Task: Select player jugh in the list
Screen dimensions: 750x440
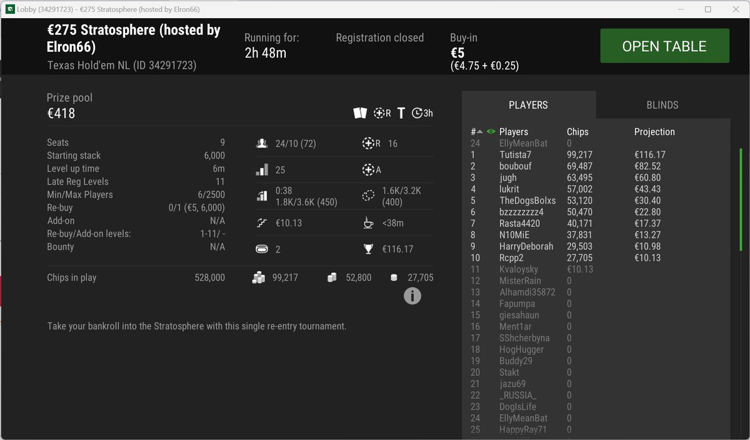Action: (x=508, y=177)
